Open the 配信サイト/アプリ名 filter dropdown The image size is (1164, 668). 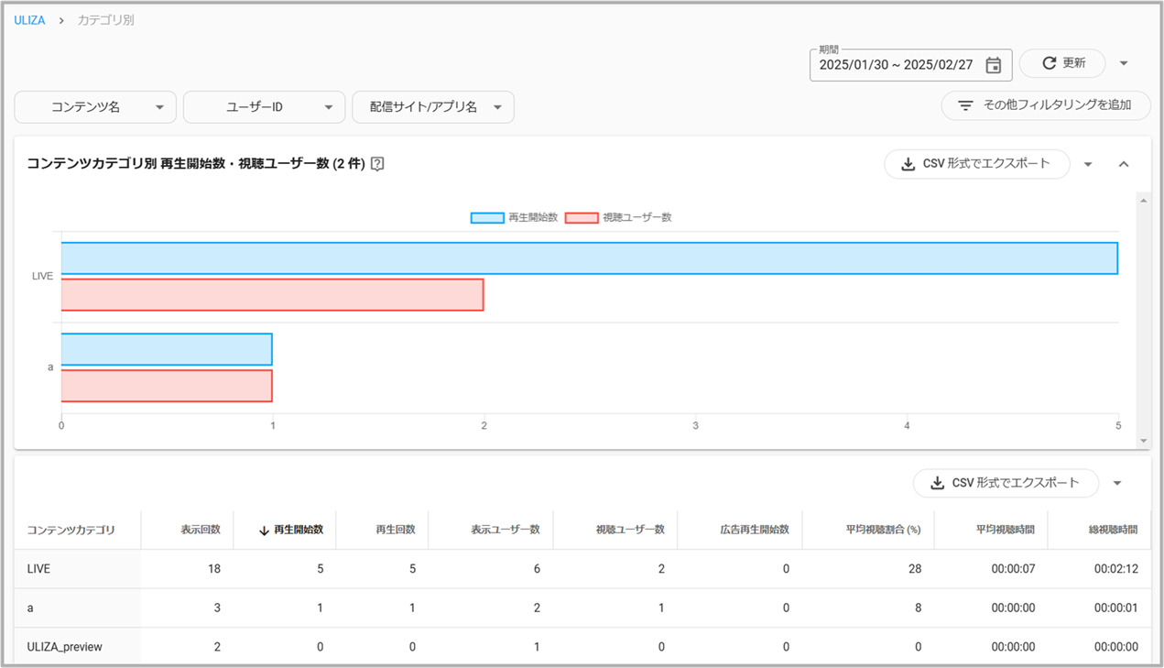pyautogui.click(x=432, y=107)
